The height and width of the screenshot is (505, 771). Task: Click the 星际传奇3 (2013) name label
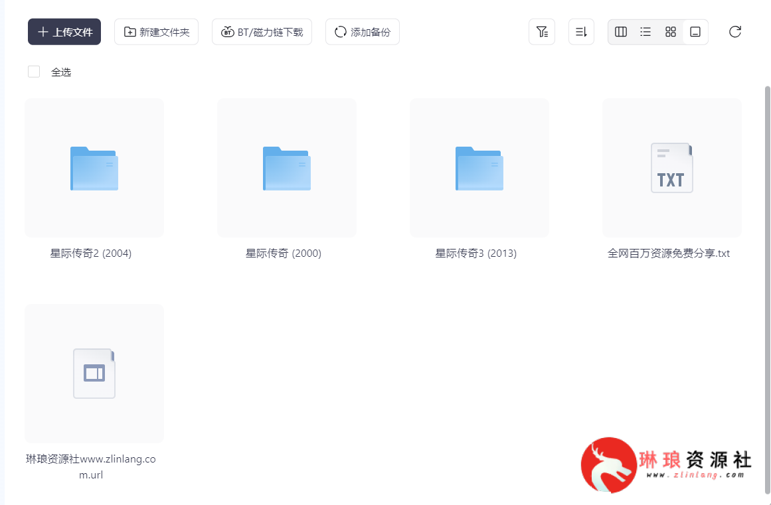476,253
